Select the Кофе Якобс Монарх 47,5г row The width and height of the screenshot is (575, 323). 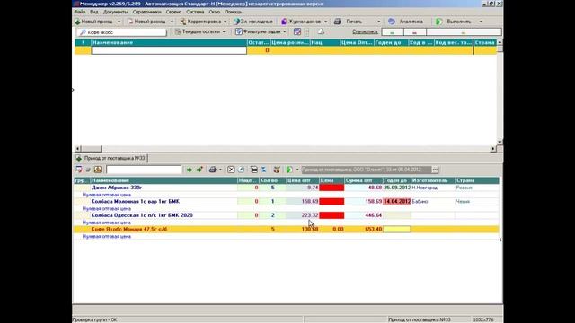click(x=286, y=230)
